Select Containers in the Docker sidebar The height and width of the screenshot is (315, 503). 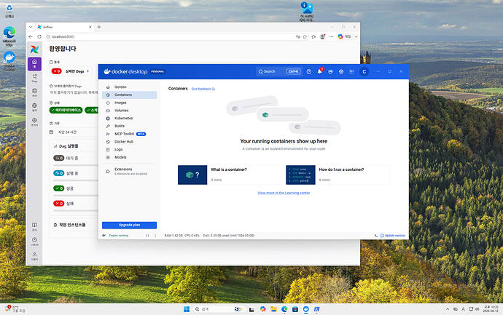click(129, 95)
